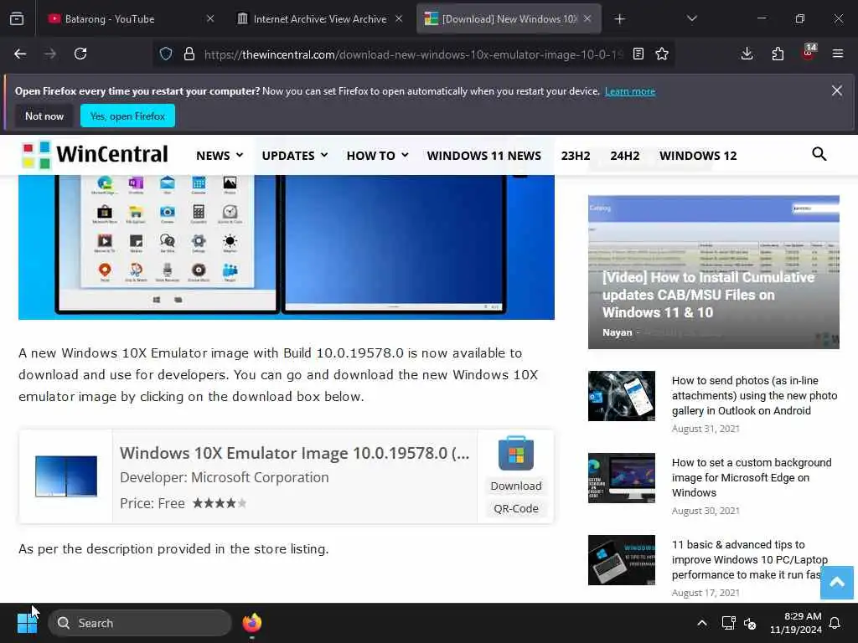This screenshot has width=858, height=643.
Task: Dismiss the Firefox startup notification bar
Action: click(x=837, y=90)
